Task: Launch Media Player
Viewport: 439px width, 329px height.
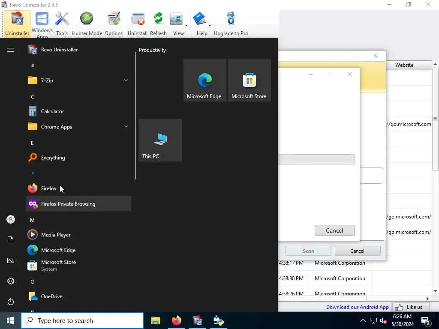Action: pos(78,235)
